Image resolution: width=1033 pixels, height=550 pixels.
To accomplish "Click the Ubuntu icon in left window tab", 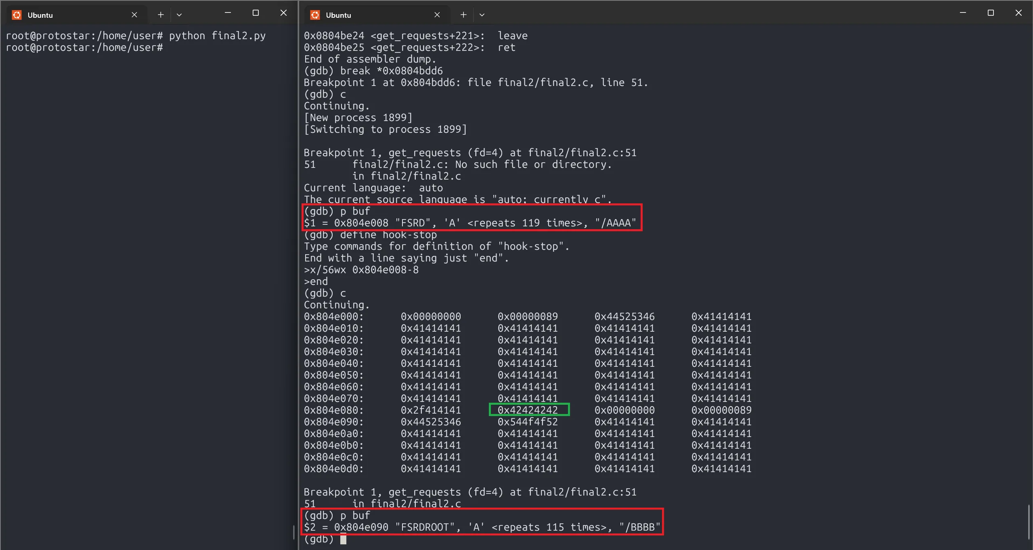I will pos(17,15).
